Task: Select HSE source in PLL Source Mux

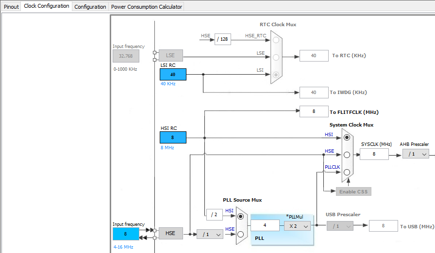Action: [240, 234]
